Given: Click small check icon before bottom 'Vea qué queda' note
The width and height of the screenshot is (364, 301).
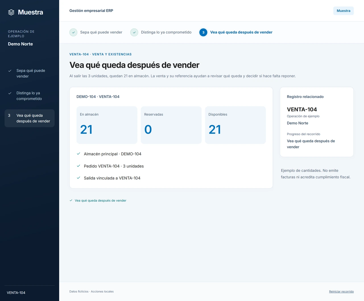Looking at the screenshot, I should coord(71,200).
